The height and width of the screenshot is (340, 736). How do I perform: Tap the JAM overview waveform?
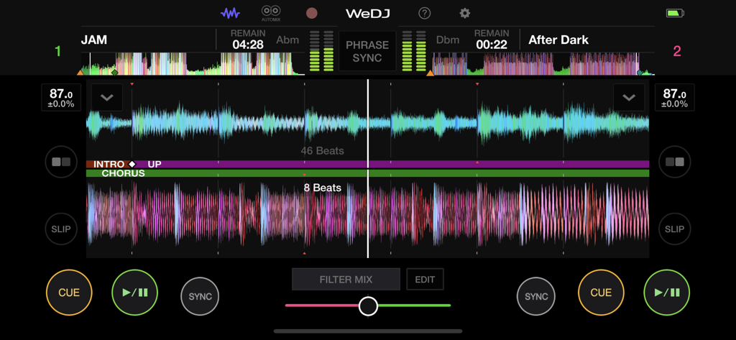193,64
